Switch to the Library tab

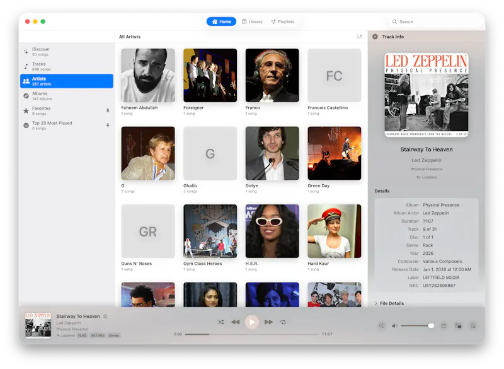[252, 21]
